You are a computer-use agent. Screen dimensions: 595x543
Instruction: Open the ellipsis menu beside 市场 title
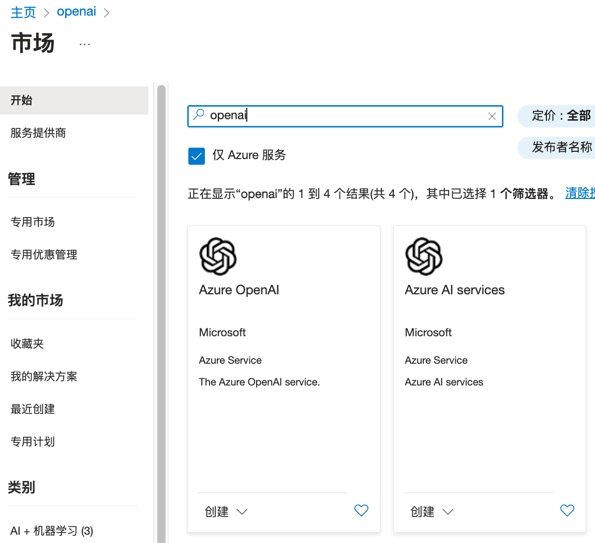tap(85, 45)
